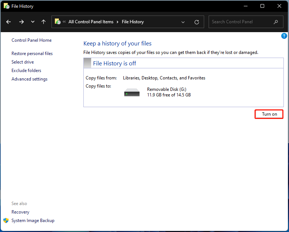Image resolution: width=289 pixels, height=232 pixels.
Task: Choose the Select drive link
Action: (x=23, y=62)
